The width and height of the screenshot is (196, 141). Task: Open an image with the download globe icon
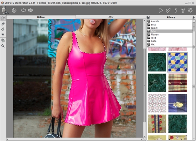(14, 10)
